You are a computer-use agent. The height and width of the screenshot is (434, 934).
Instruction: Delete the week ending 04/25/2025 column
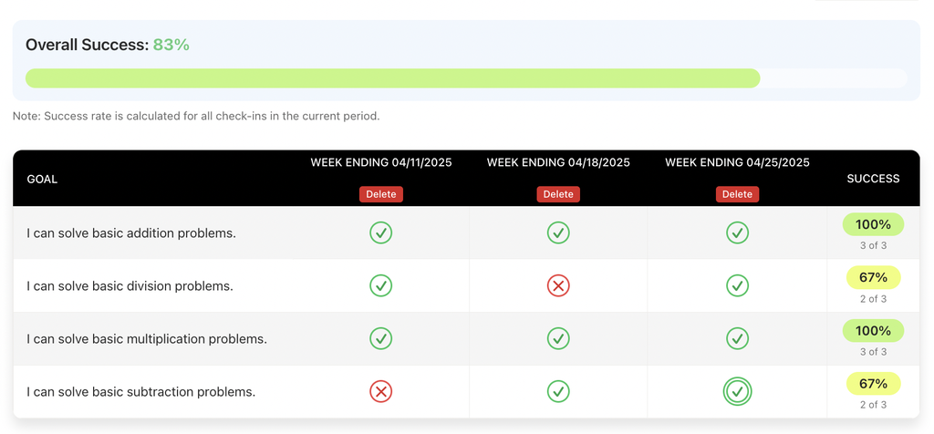(737, 194)
